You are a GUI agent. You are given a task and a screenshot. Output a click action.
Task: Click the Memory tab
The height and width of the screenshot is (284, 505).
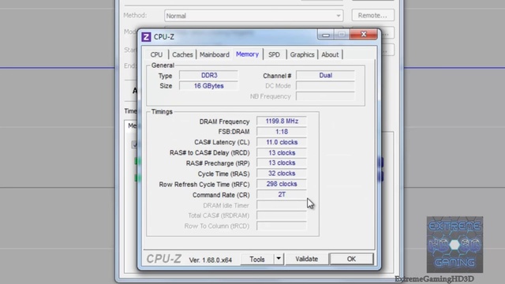coord(247,54)
